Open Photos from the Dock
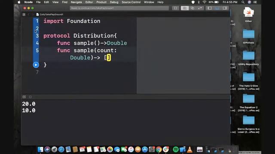This screenshot has height=154, width=275. point(110,149)
